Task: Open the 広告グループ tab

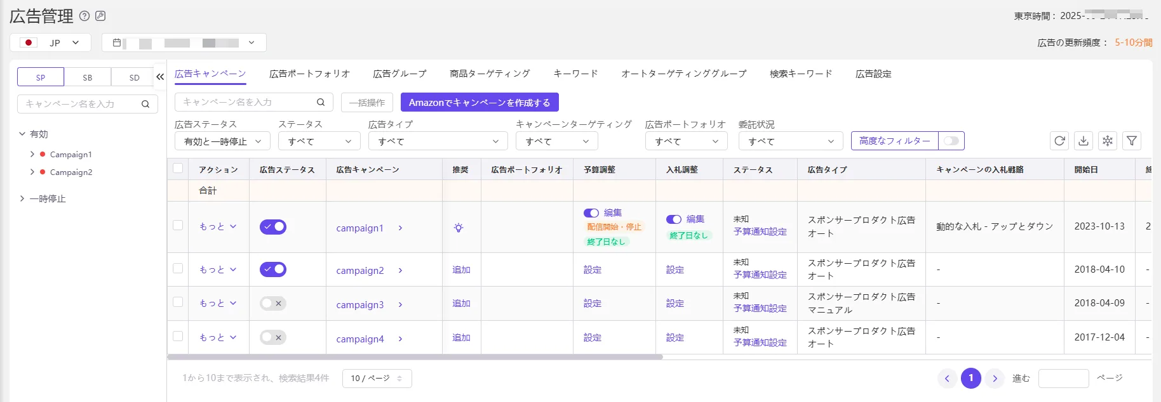Action: (x=399, y=74)
